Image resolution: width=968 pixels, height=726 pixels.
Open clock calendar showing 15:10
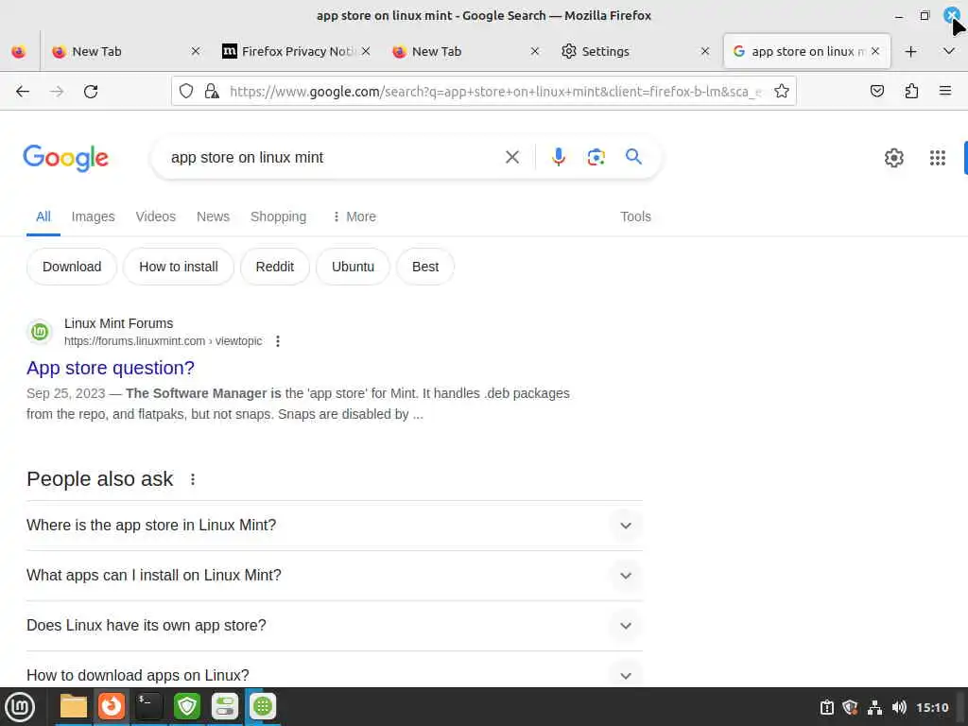click(x=932, y=707)
